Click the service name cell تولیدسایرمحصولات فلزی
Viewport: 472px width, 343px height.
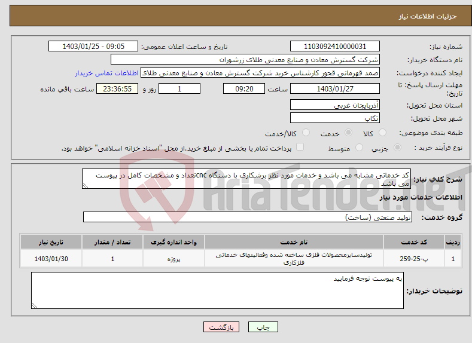[294, 259]
